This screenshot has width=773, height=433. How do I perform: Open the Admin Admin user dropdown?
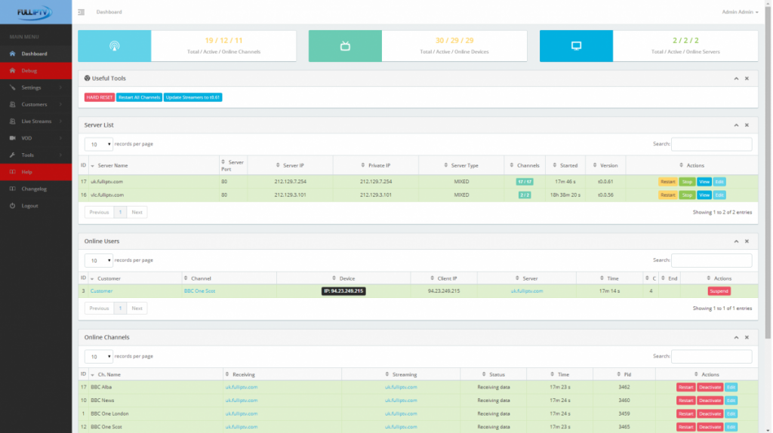740,12
